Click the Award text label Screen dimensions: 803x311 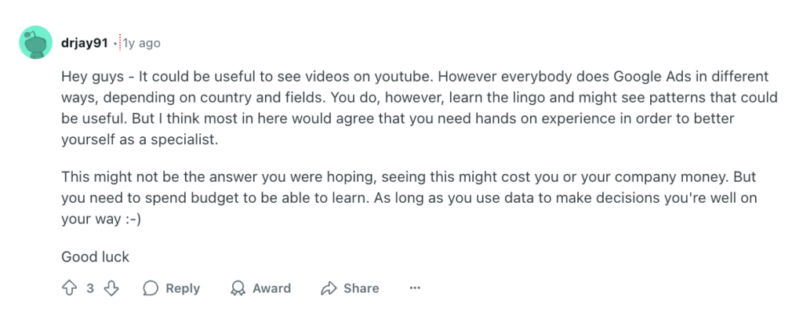pyautogui.click(x=271, y=288)
